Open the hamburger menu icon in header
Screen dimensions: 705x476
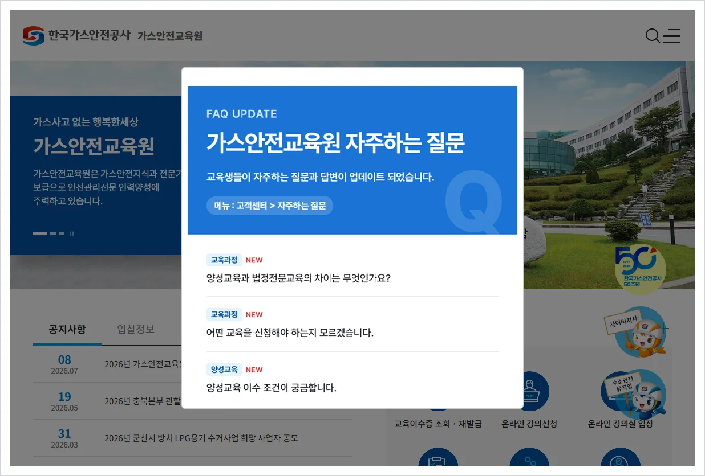click(672, 36)
